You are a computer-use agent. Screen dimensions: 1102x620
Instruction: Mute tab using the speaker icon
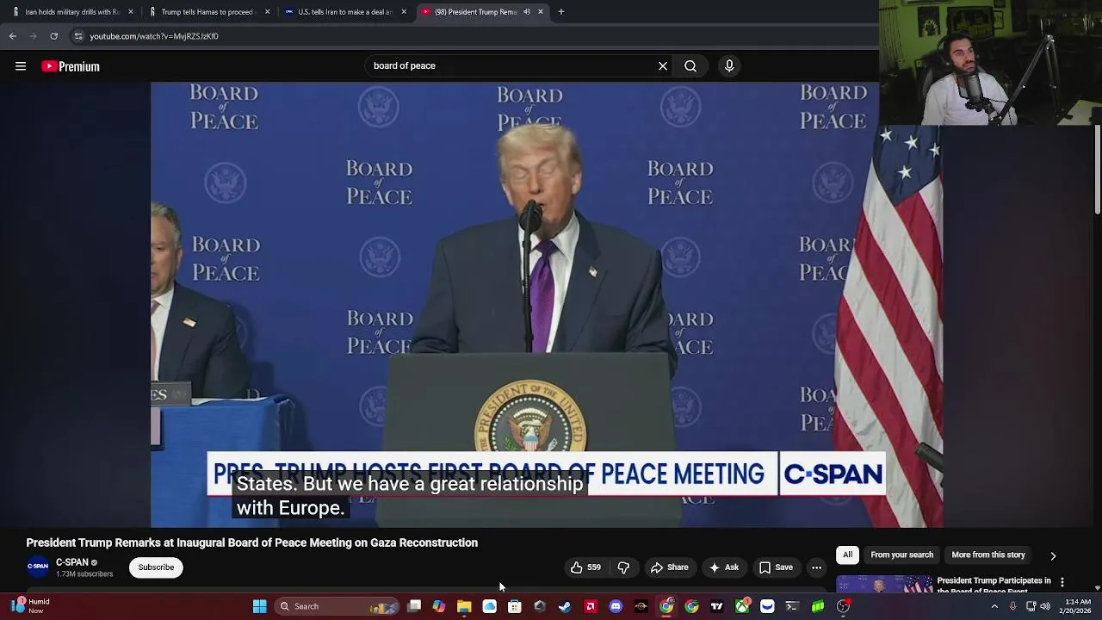coord(527,12)
